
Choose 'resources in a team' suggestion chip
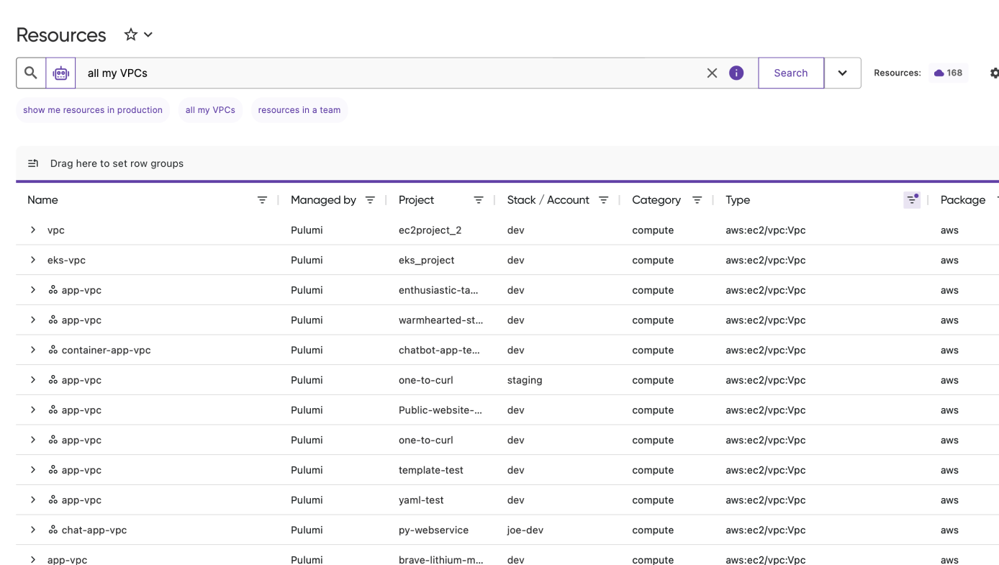299,110
